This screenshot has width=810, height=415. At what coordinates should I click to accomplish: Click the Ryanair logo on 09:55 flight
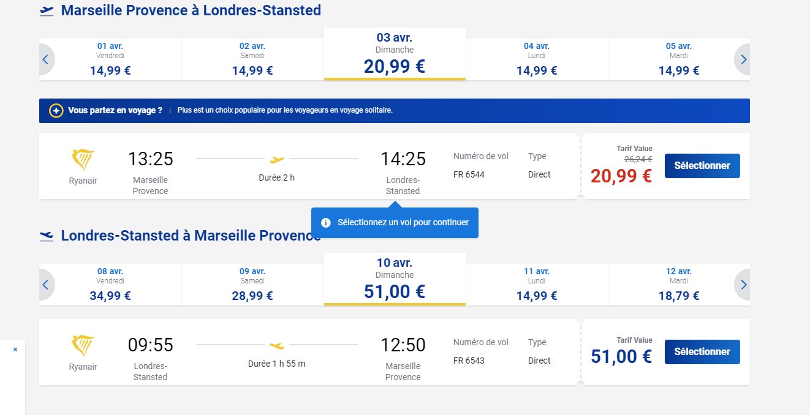click(83, 346)
